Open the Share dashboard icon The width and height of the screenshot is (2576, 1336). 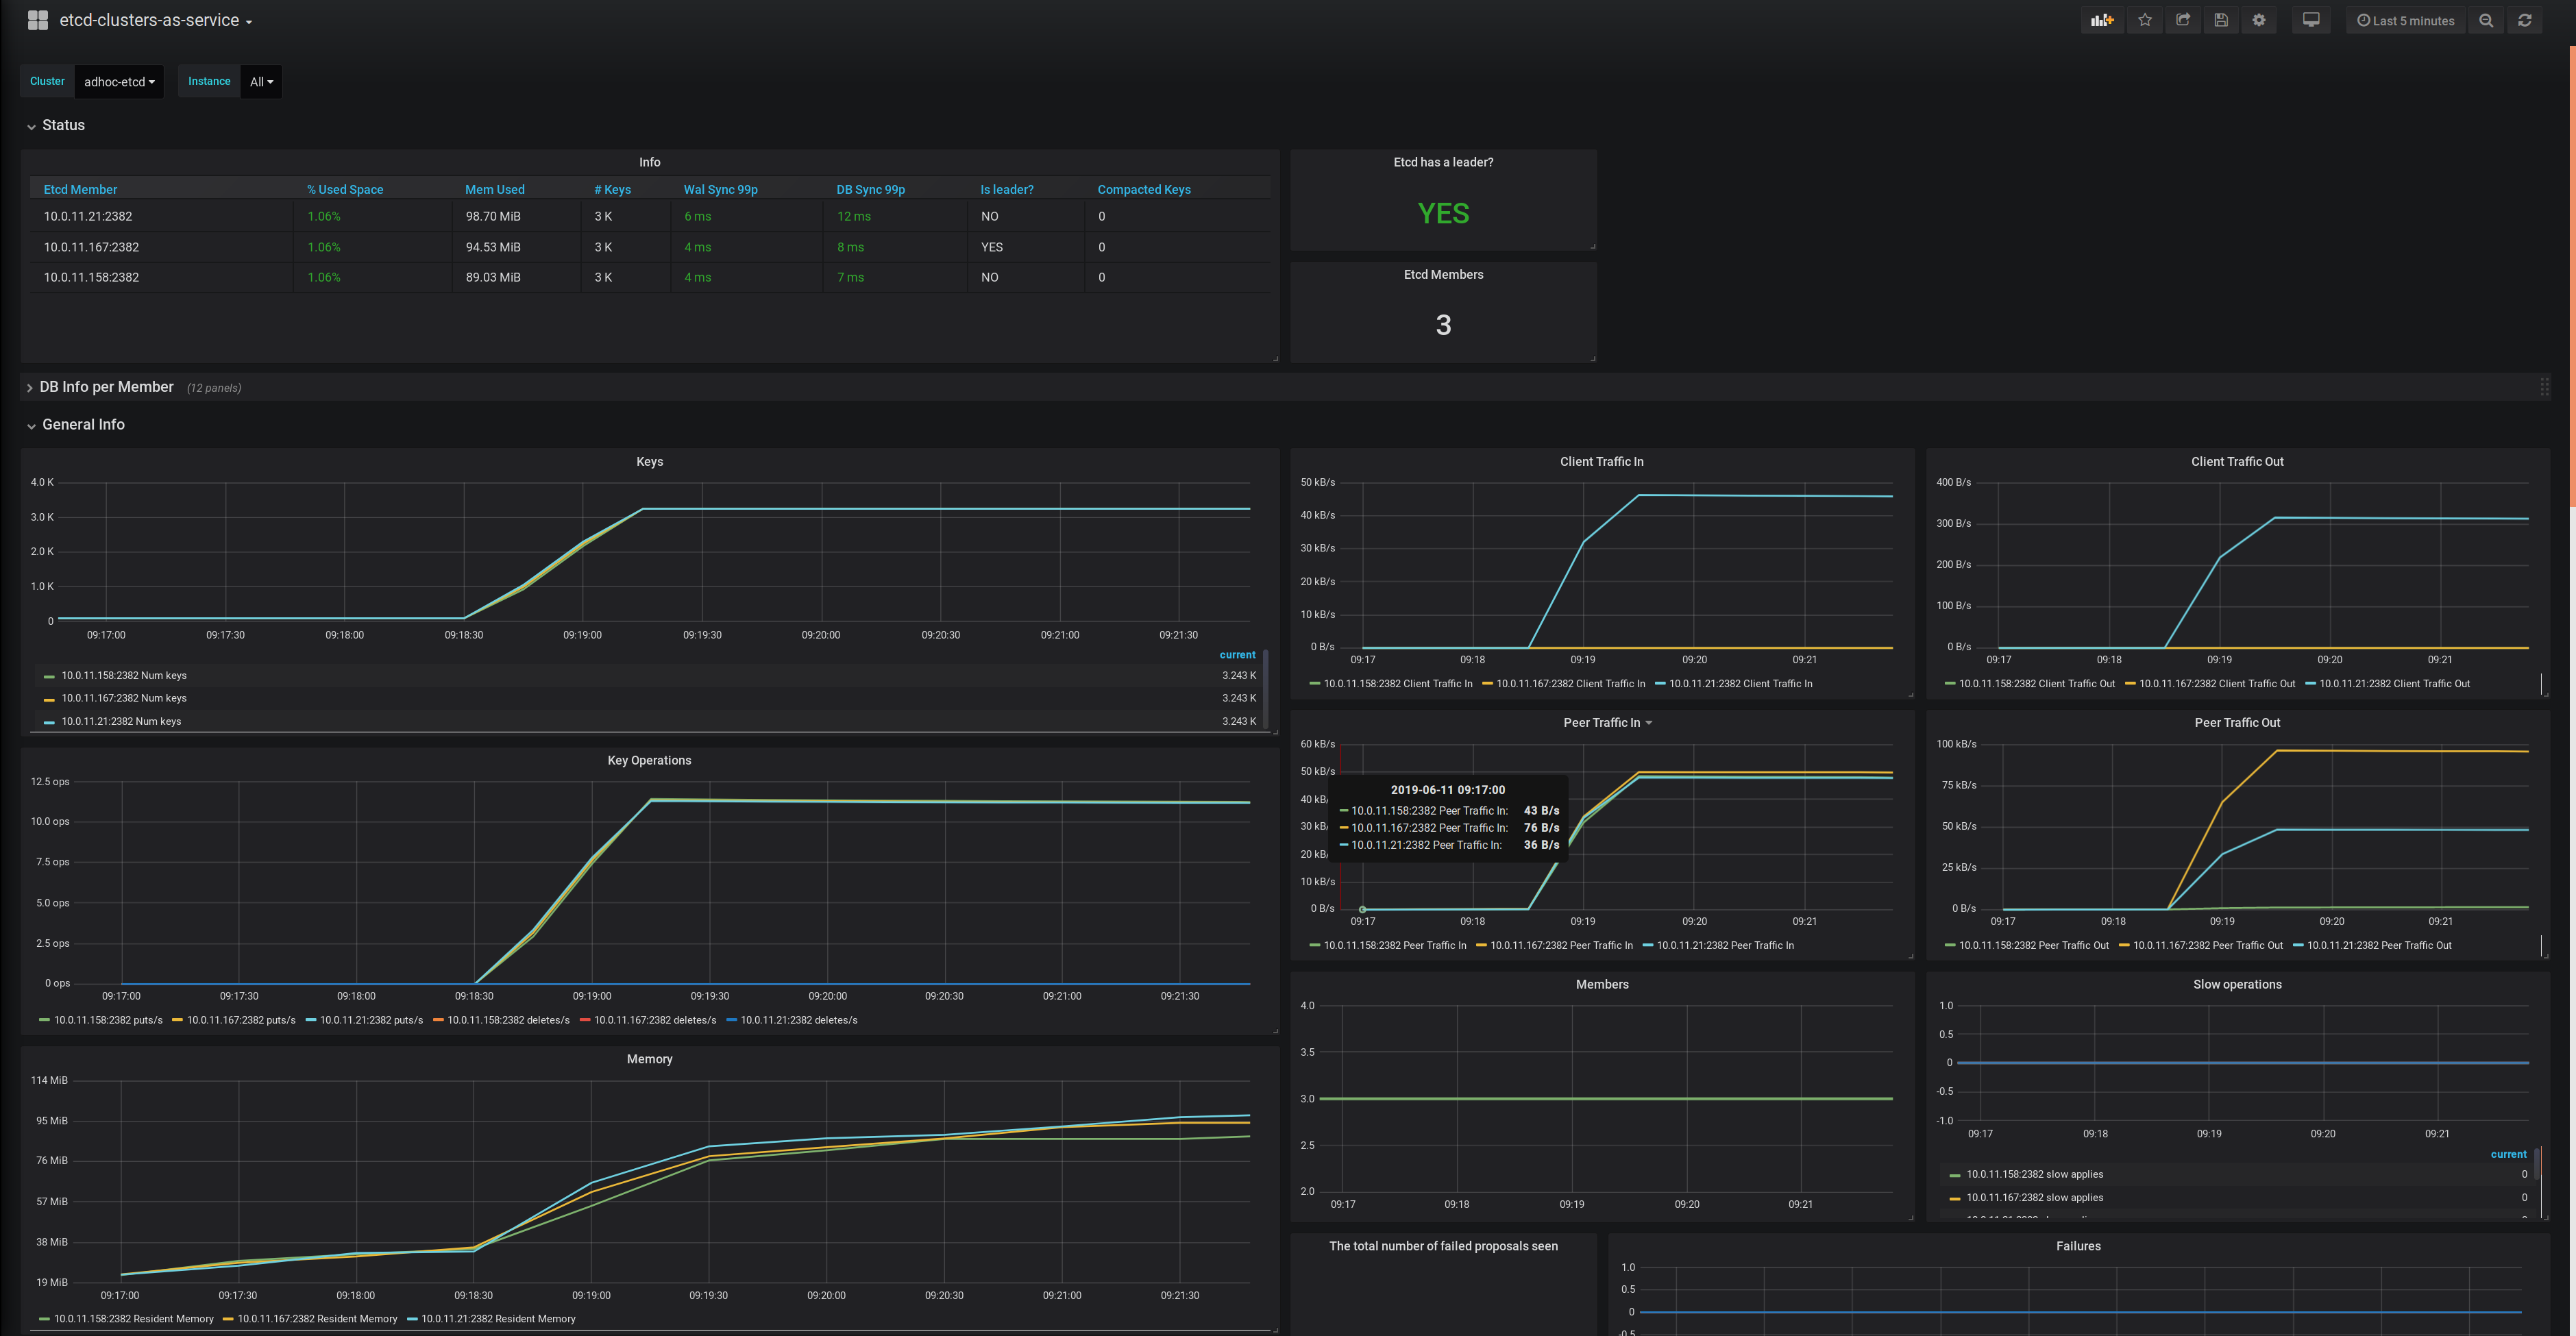tap(2183, 20)
